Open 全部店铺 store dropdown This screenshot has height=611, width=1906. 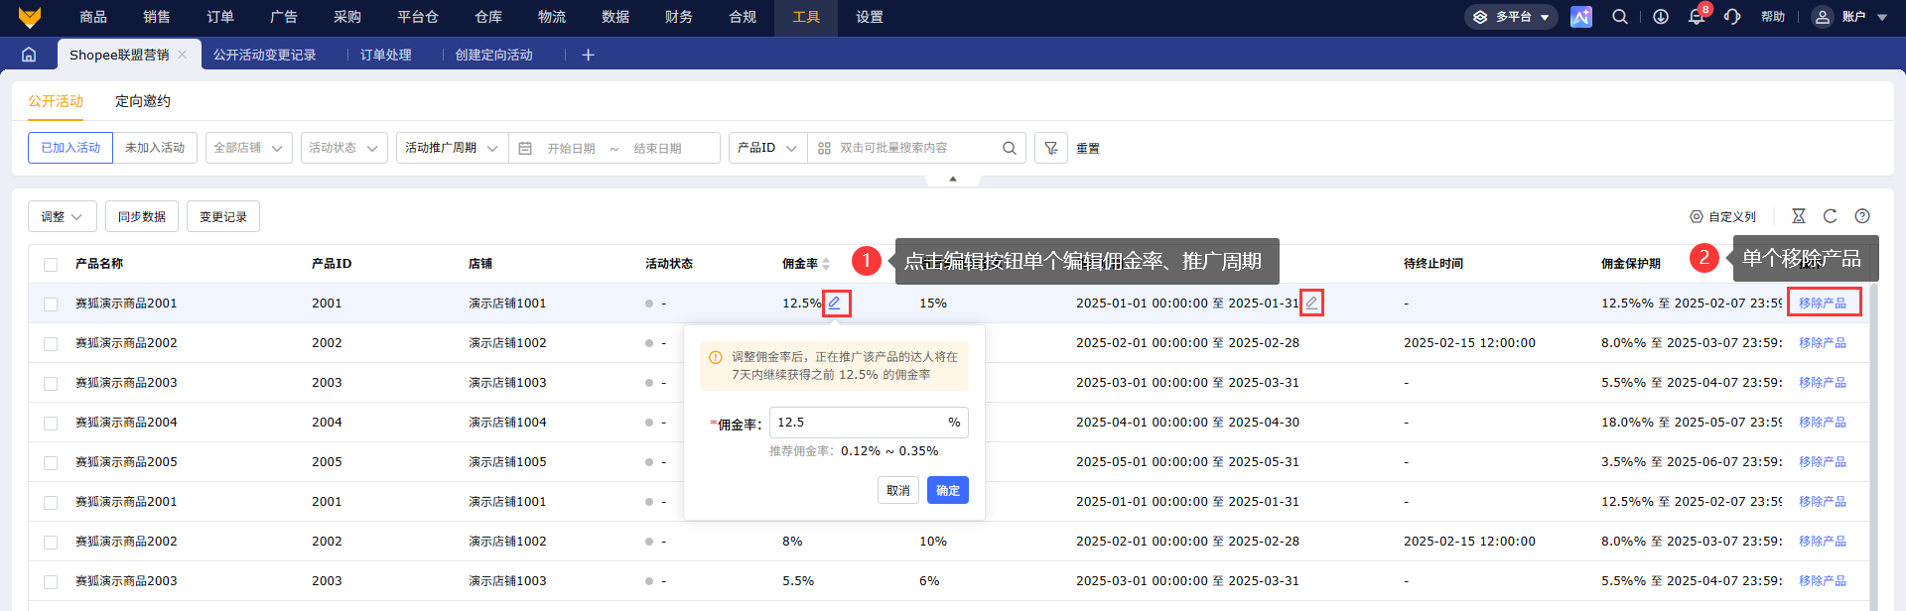click(x=249, y=148)
